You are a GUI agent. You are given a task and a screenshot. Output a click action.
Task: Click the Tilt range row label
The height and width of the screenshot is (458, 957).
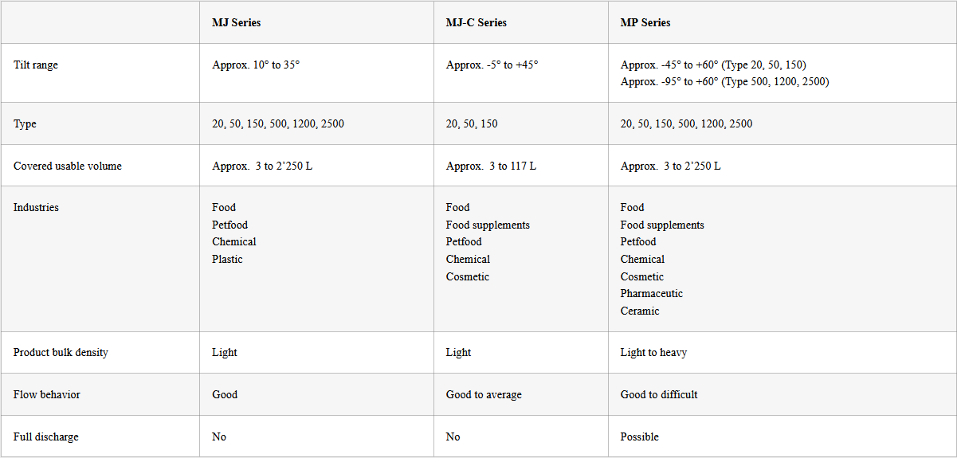(36, 65)
